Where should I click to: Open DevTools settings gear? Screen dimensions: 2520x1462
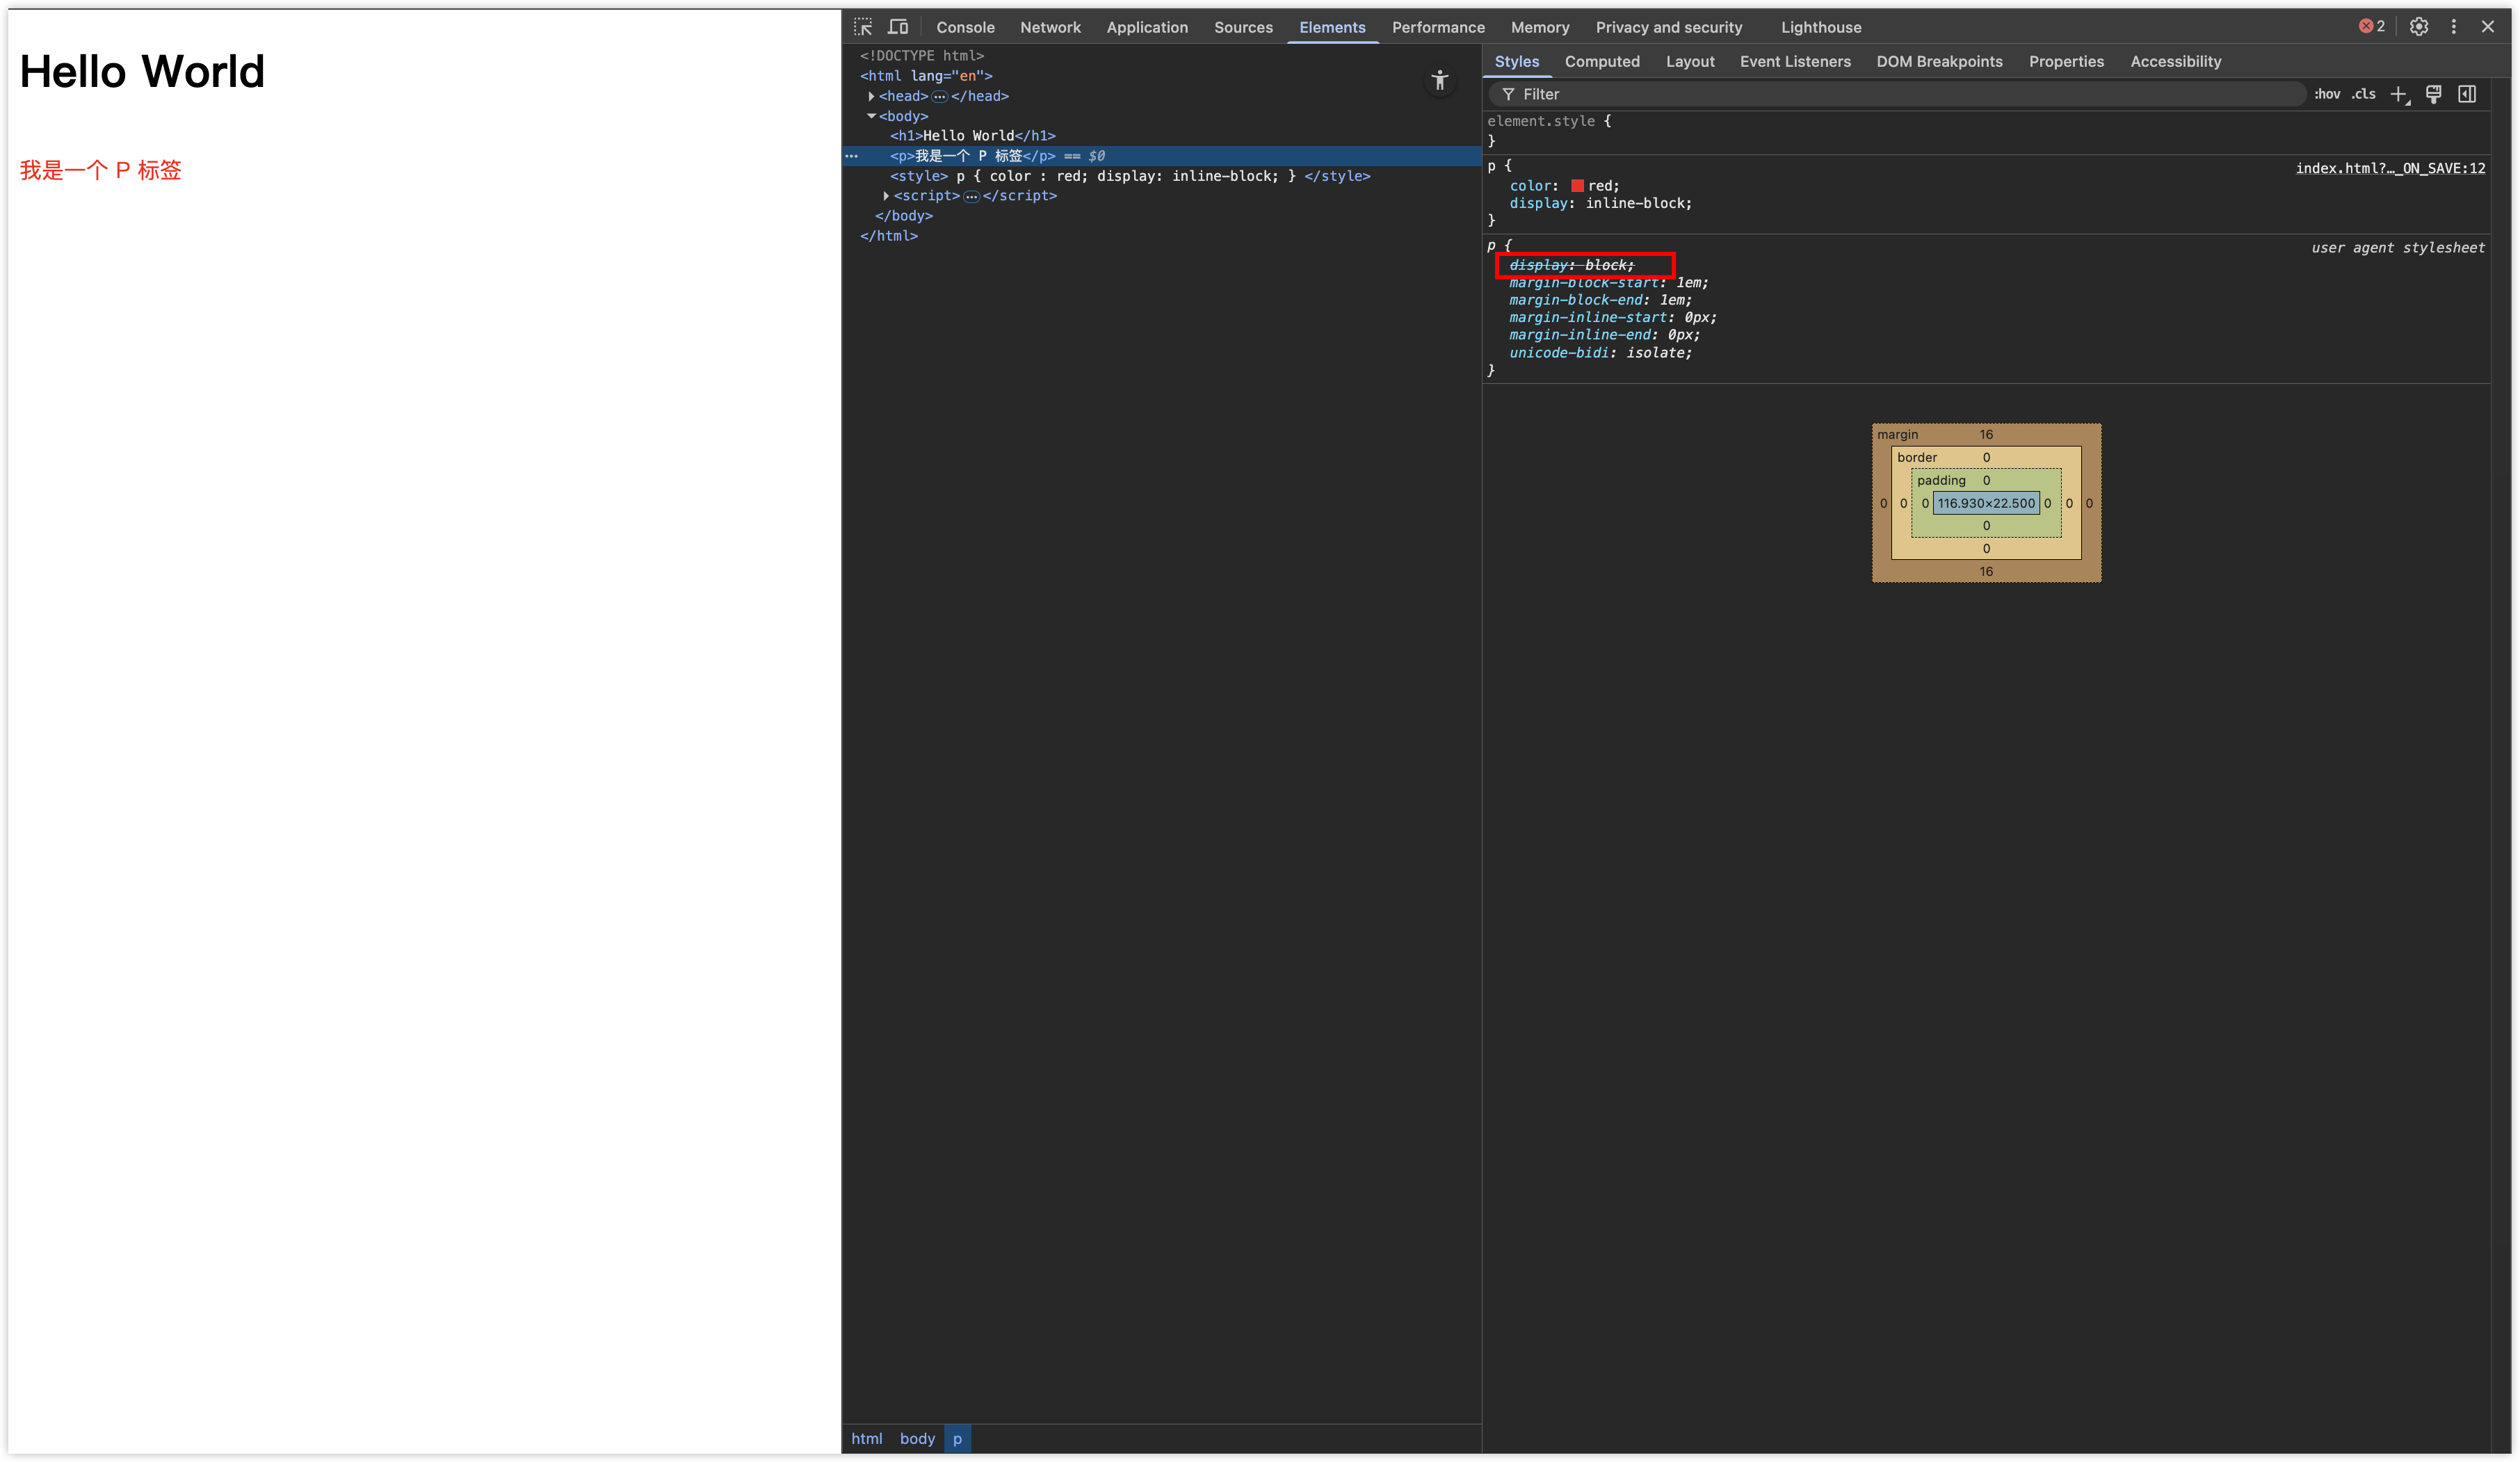[2418, 27]
